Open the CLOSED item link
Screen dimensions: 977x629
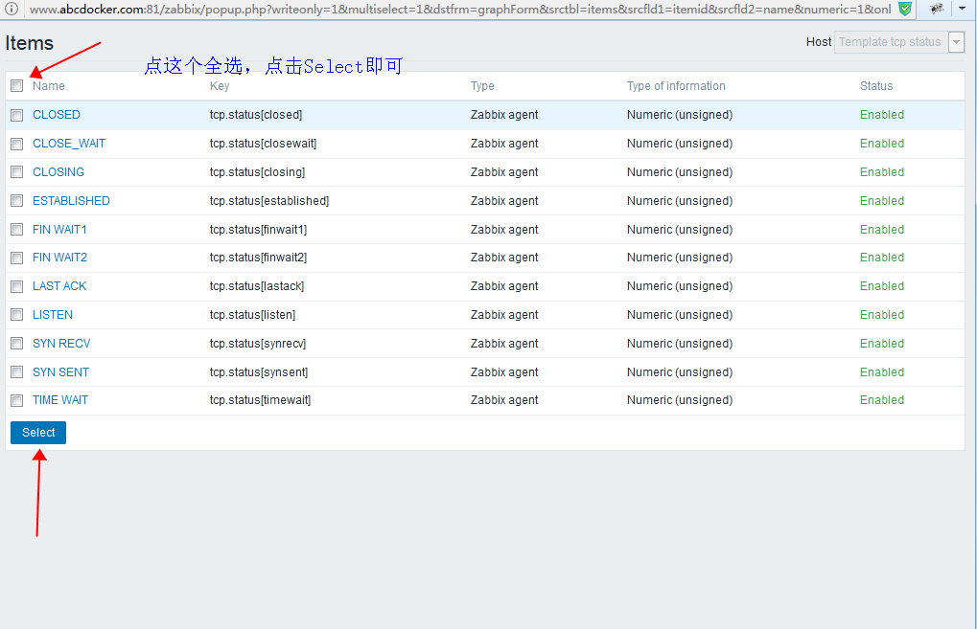(56, 115)
